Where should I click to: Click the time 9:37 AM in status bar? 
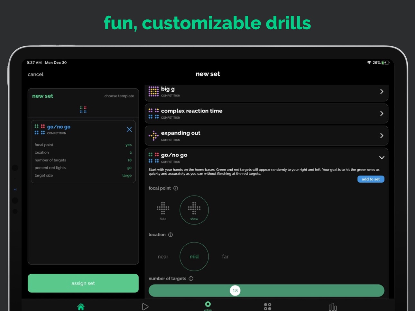click(x=34, y=63)
